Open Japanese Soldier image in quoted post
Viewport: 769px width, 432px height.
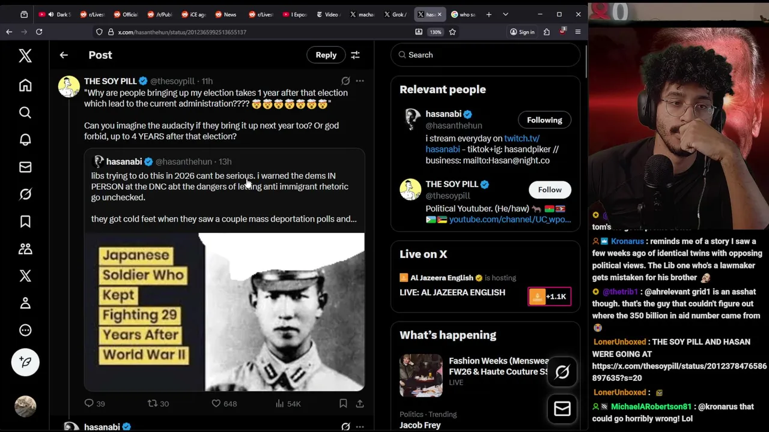tap(224, 312)
